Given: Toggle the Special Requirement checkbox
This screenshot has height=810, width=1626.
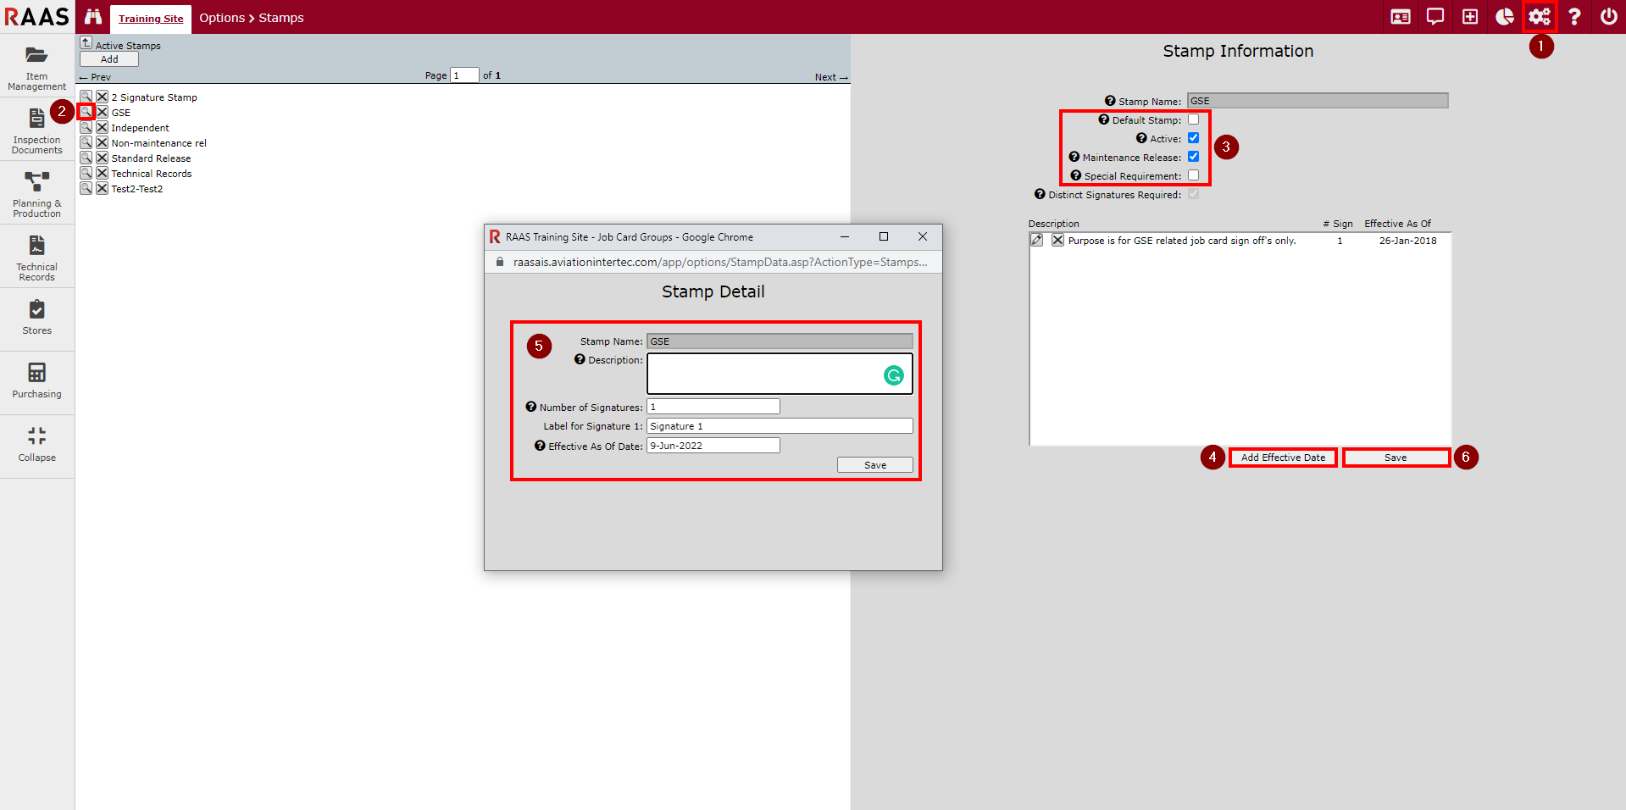Looking at the screenshot, I should 1193,175.
